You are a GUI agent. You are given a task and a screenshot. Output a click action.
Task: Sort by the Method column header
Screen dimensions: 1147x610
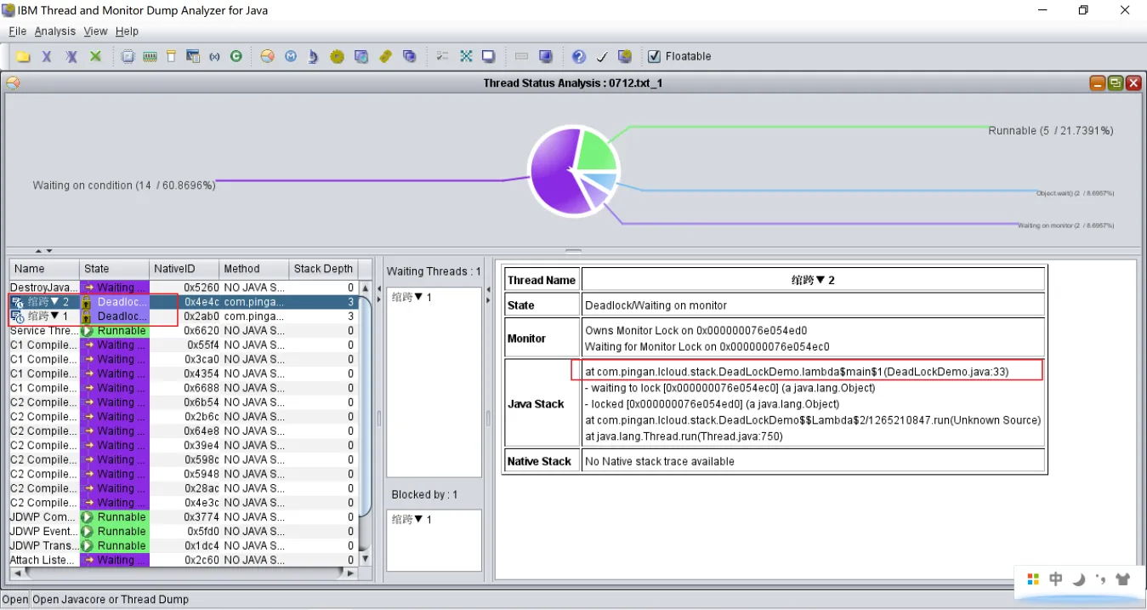254,269
